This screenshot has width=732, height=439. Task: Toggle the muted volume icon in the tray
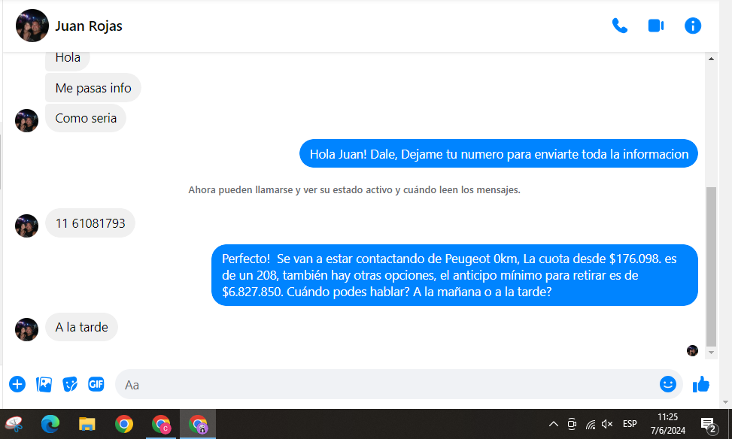click(x=607, y=424)
